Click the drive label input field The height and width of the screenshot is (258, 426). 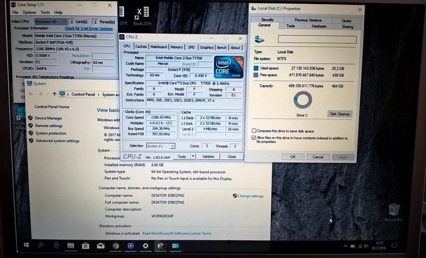click(317, 39)
